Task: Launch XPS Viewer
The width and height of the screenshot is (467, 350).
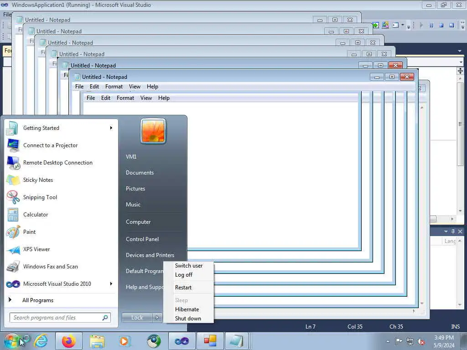Action: 61,249
